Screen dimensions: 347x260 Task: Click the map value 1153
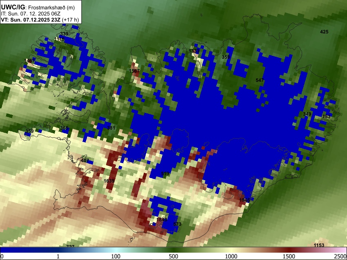(x=319, y=245)
